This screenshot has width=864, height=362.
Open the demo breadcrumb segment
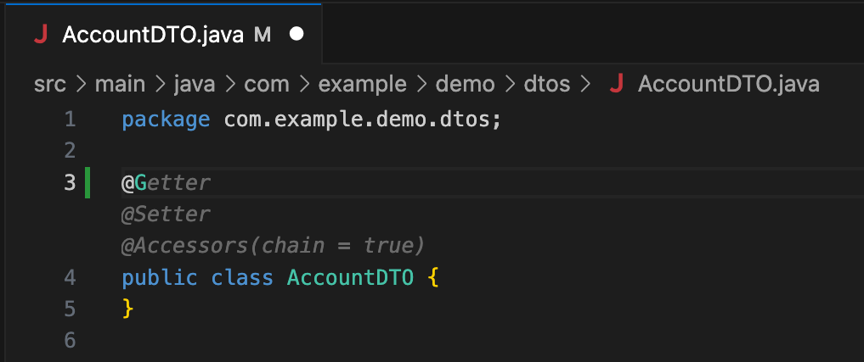click(465, 84)
